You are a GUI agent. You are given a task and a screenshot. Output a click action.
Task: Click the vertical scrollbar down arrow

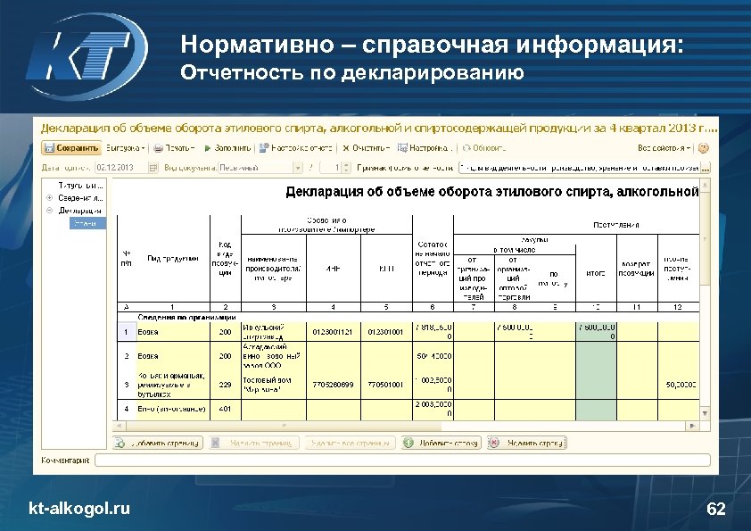click(705, 413)
